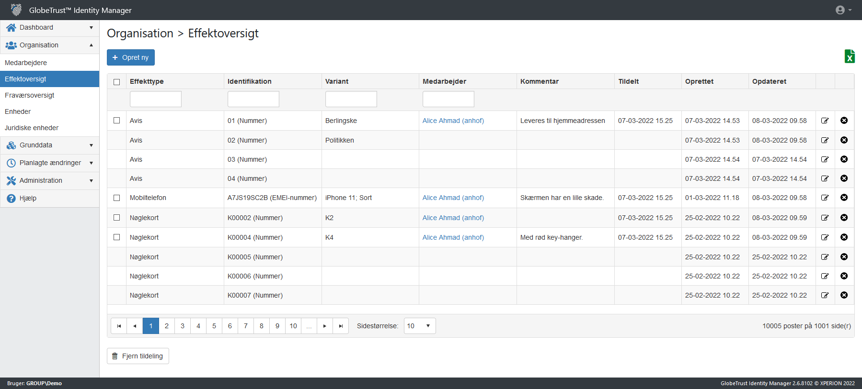Delete the Nøglekort K00004 row

tap(844, 237)
